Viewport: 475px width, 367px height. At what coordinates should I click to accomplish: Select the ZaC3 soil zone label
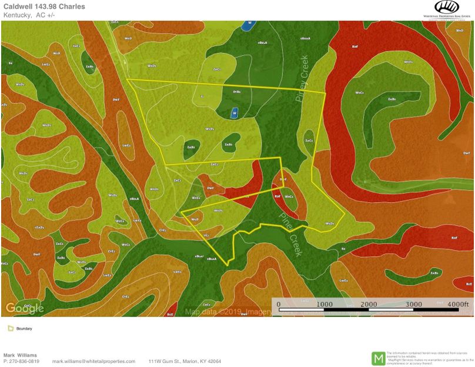coord(309,141)
